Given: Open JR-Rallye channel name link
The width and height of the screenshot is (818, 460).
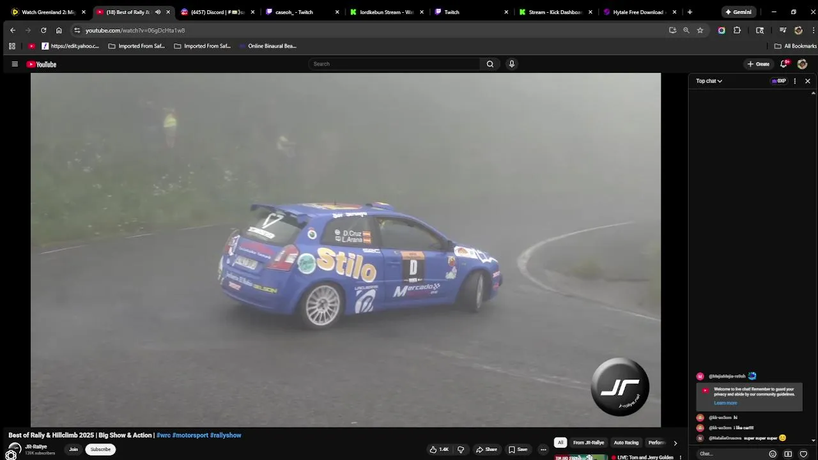Looking at the screenshot, I should pyautogui.click(x=36, y=447).
